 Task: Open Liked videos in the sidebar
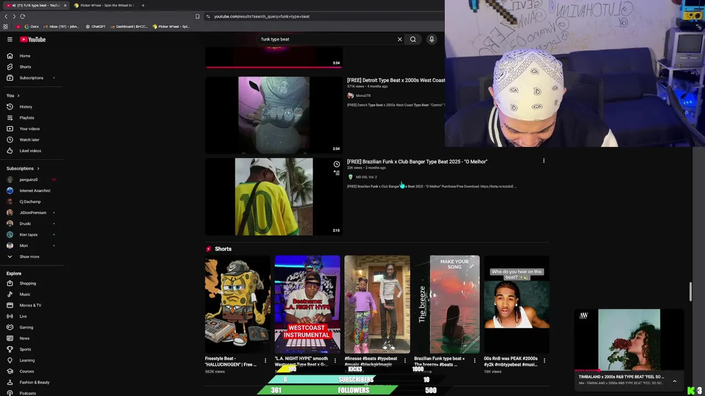click(x=31, y=151)
